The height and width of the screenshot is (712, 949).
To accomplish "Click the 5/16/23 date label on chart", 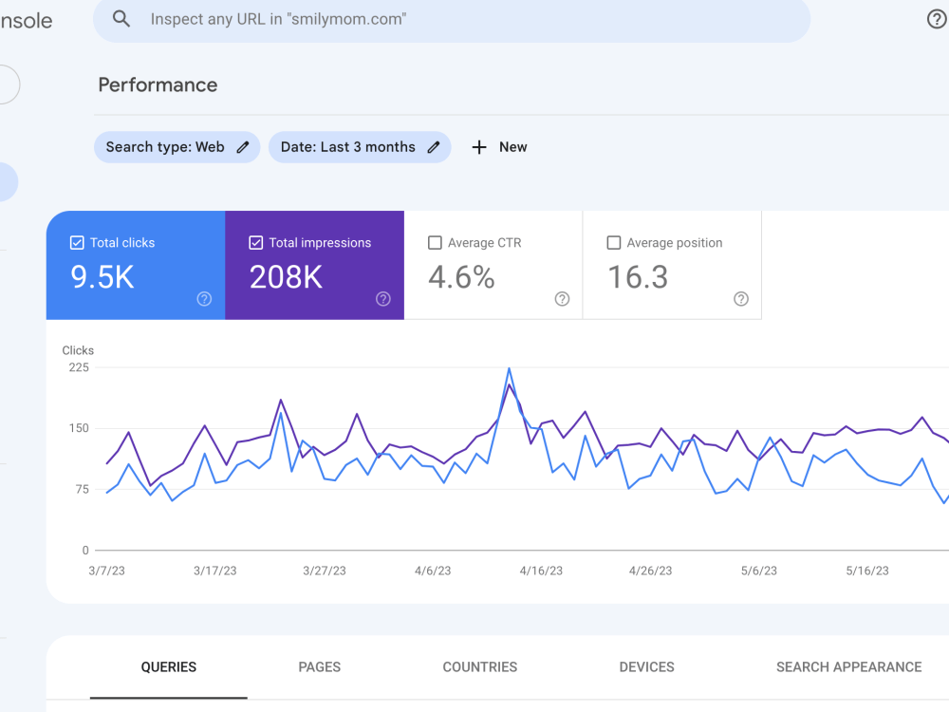I will click(x=867, y=571).
